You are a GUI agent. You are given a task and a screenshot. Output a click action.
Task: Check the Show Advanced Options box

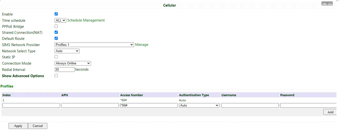click(x=56, y=76)
